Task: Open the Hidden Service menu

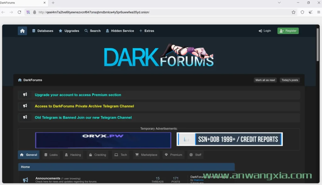Action: pyautogui.click(x=120, y=31)
